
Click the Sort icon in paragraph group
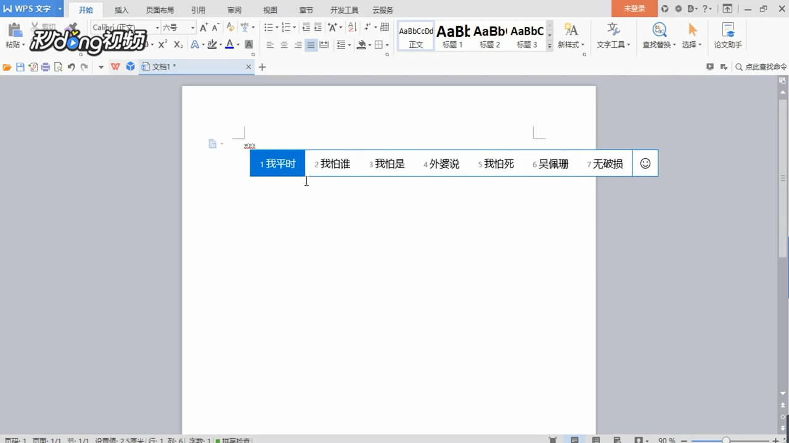click(x=351, y=28)
